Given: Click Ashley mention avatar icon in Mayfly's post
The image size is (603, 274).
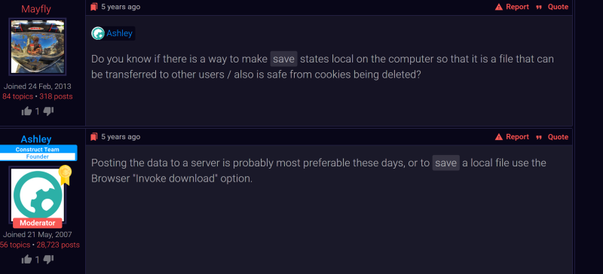Looking at the screenshot, I should (98, 33).
